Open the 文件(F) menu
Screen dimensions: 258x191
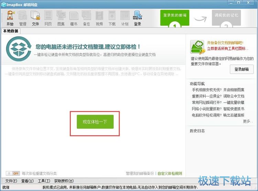click(x=11, y=181)
